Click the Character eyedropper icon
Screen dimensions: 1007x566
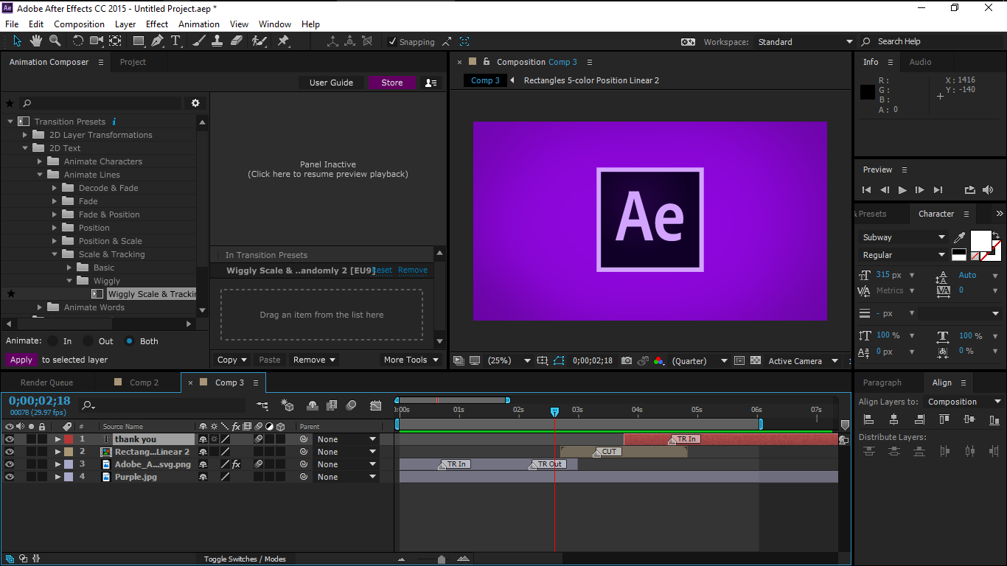[x=960, y=237]
